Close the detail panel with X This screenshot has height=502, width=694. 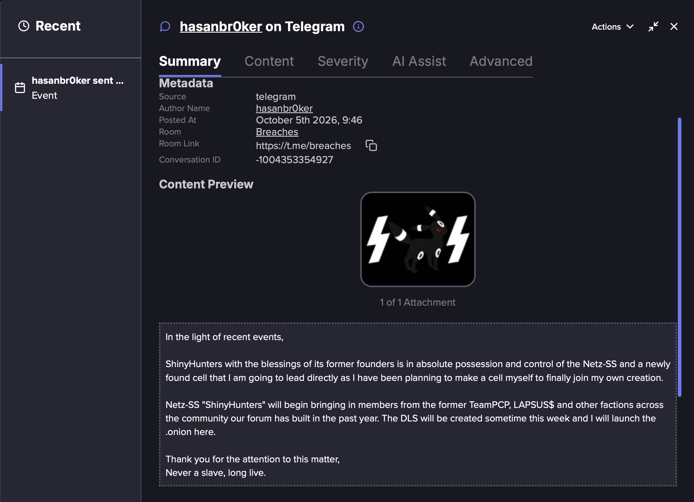[674, 27]
